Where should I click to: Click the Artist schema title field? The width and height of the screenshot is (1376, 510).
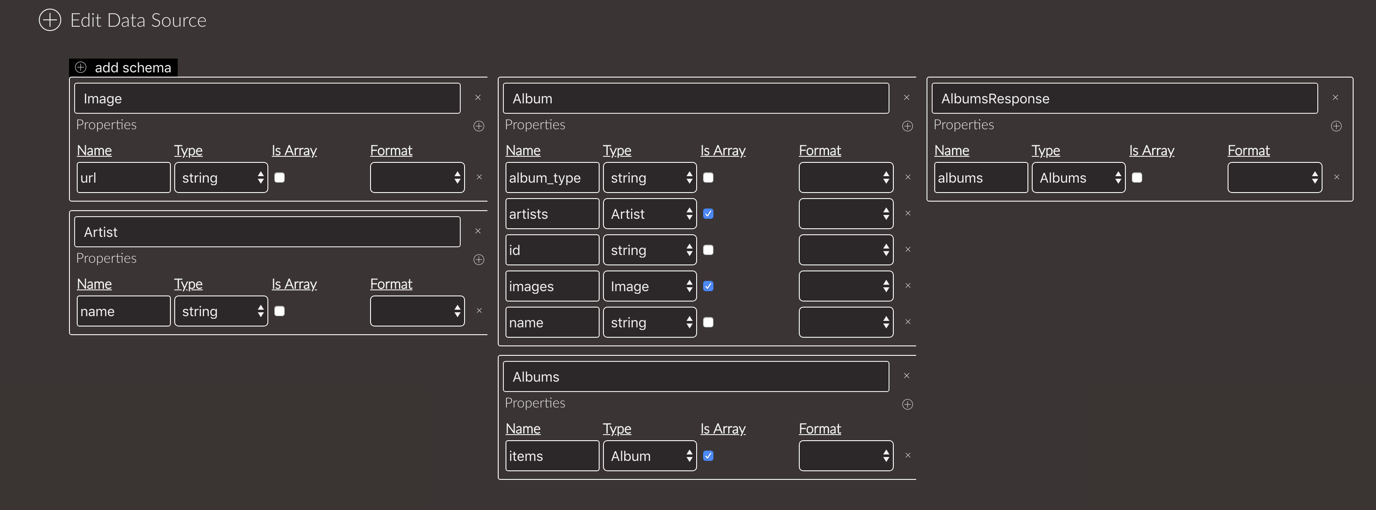267,232
